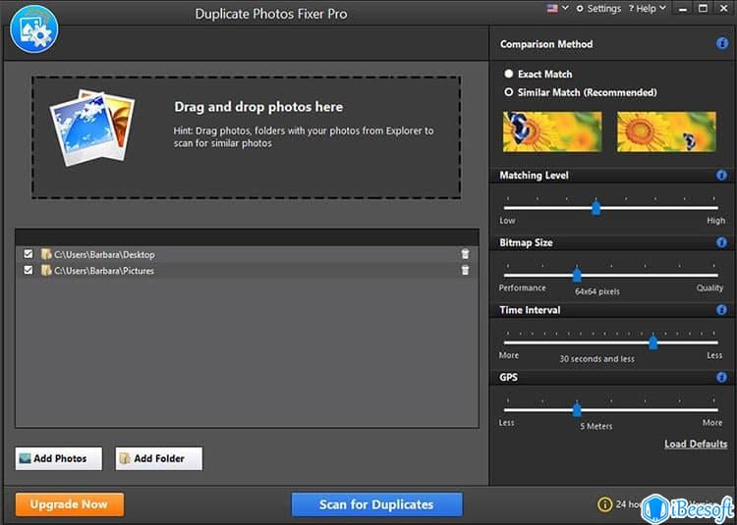Show info about Comparison Method
This screenshot has height=525, width=737.
point(722,43)
